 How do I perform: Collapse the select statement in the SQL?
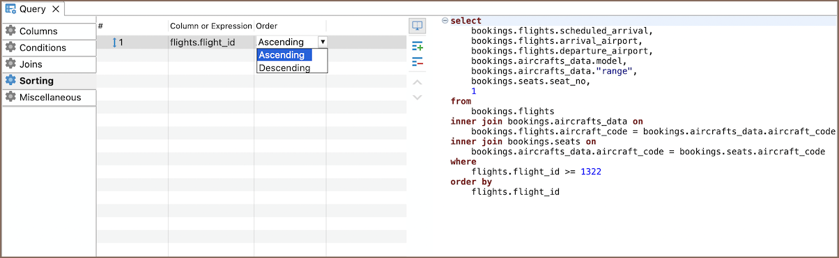[445, 21]
